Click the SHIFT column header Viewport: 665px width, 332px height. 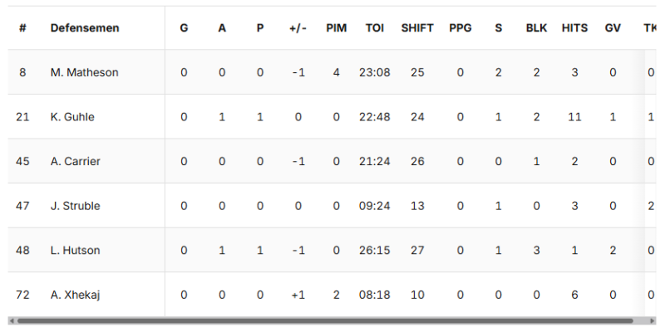click(417, 28)
